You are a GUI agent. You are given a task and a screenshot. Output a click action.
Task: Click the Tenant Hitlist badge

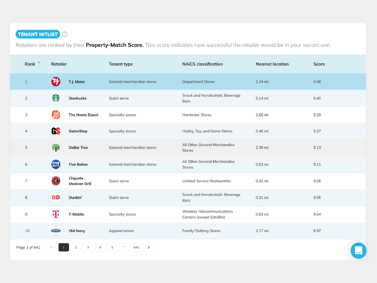pos(38,34)
